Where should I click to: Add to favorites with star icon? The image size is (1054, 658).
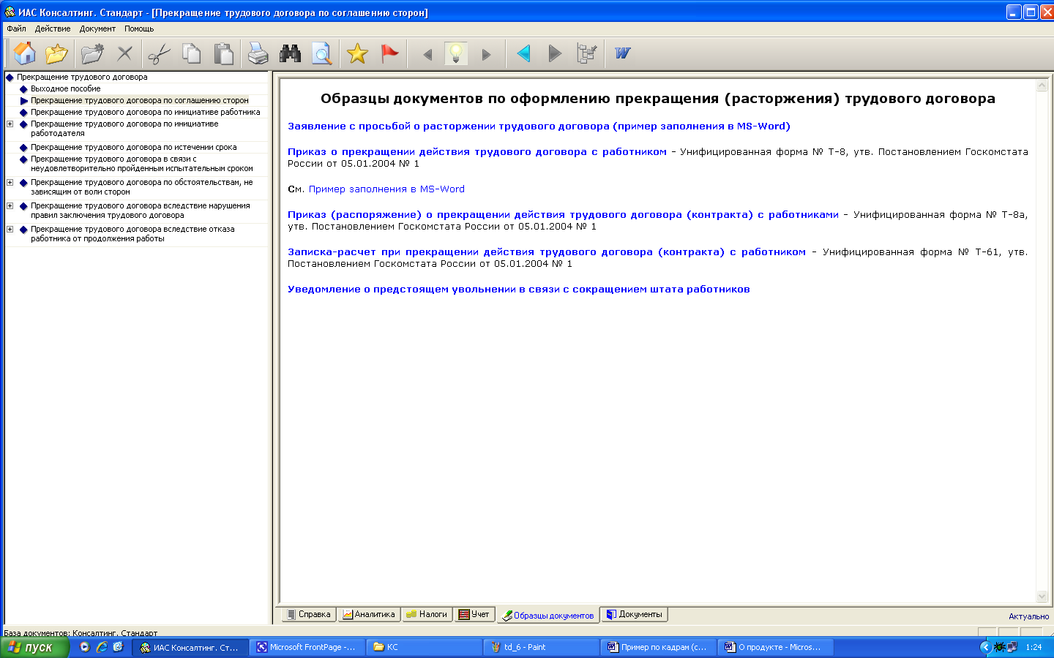pyautogui.click(x=357, y=53)
